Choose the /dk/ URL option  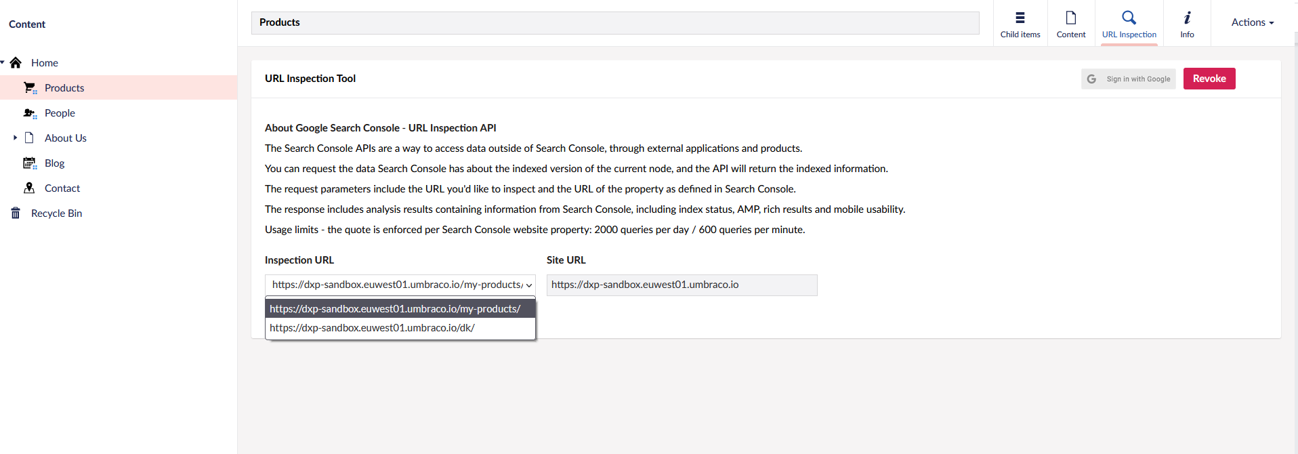tap(400, 328)
